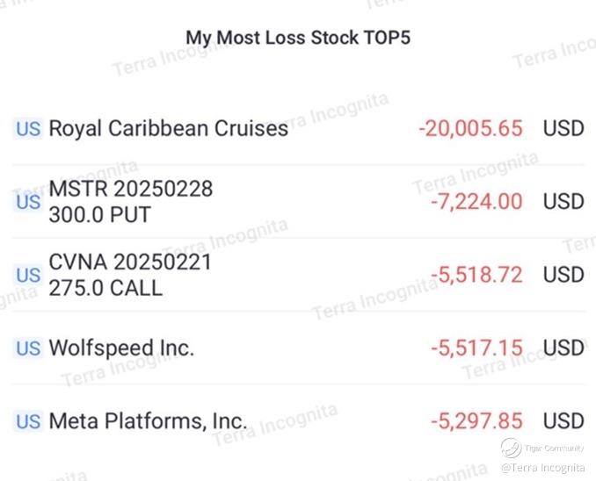Click the -5,517.15 loss amount

476,348
